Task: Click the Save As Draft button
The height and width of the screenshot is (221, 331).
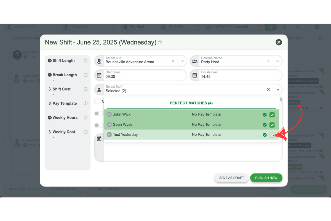Action: click(x=231, y=178)
